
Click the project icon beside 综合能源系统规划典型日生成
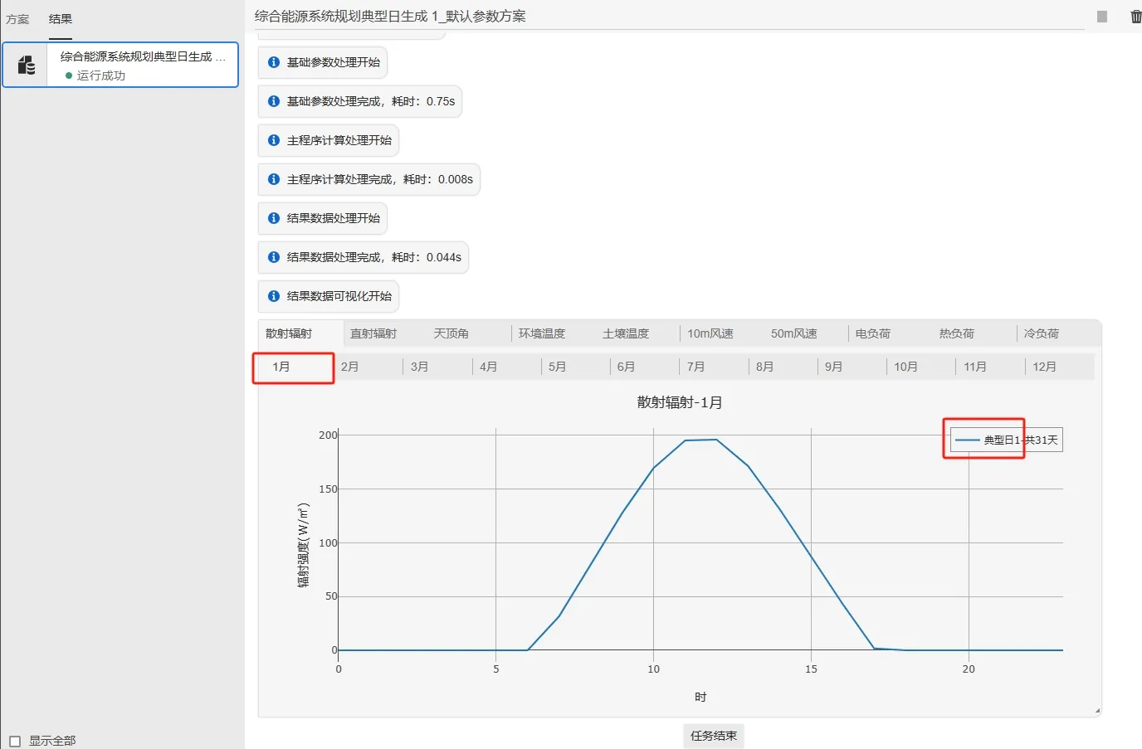tap(27, 65)
